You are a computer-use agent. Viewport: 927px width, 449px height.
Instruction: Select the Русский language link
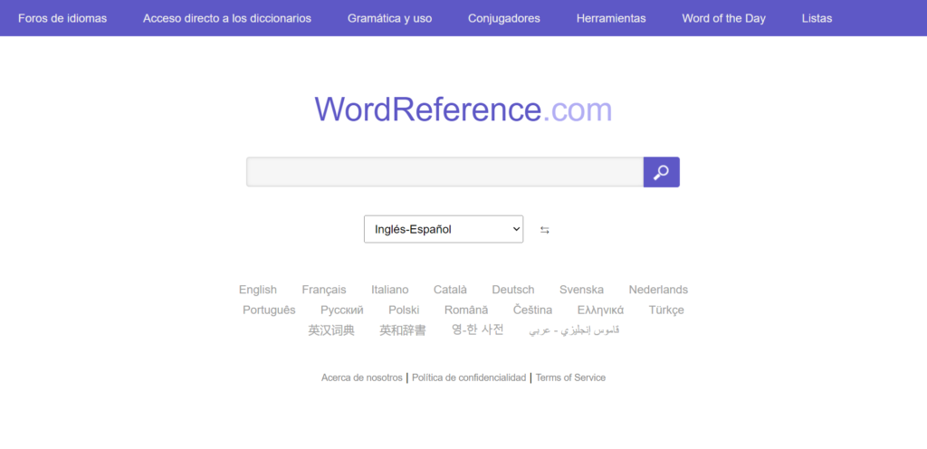(x=342, y=310)
